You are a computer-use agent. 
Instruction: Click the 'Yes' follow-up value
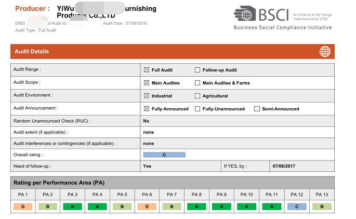pos(147,166)
